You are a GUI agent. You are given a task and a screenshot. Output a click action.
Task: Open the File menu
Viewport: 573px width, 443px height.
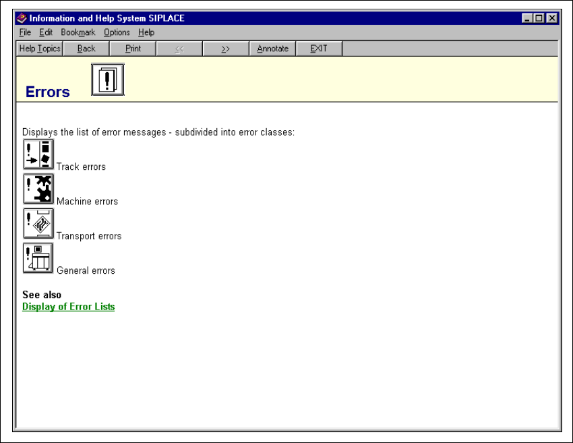pos(25,32)
